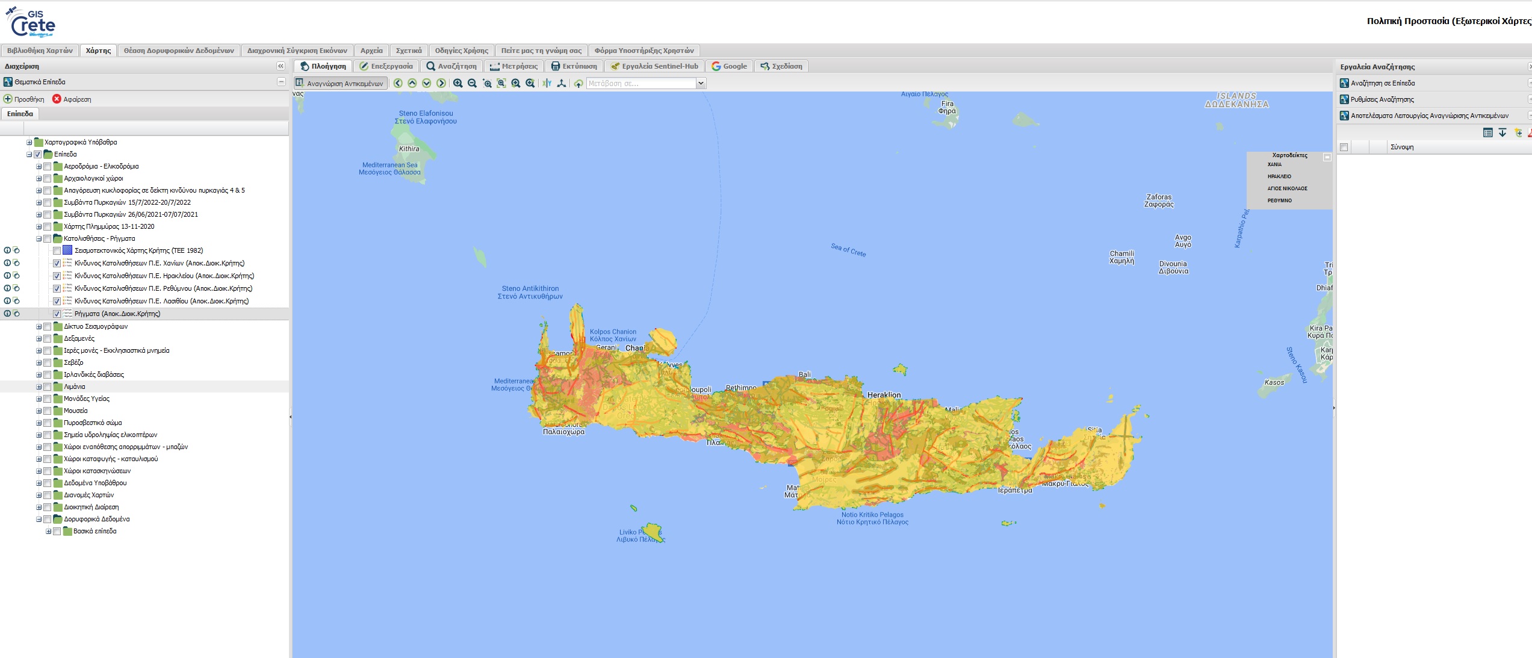
Task: Uncheck the Ρήγματα layer checkbox
Action: [x=57, y=314]
